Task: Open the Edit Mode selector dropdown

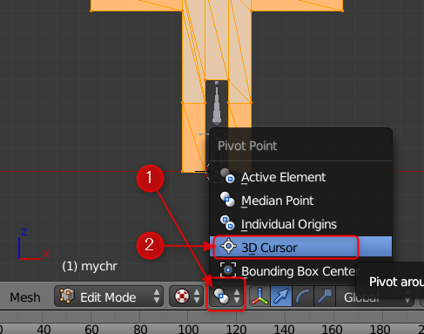Action: coord(109,297)
